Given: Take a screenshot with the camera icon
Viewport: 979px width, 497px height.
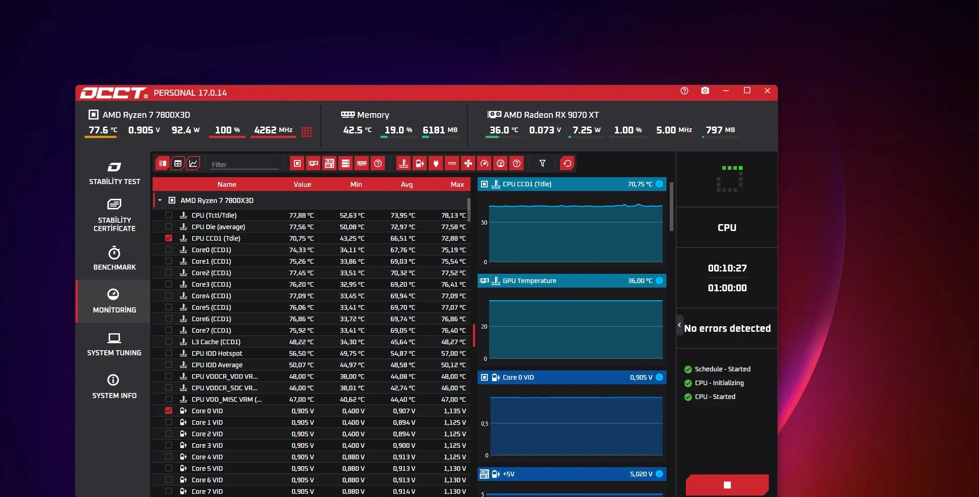Looking at the screenshot, I should pos(705,91).
